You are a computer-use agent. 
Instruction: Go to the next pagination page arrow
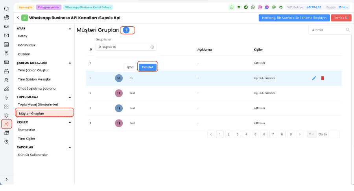click(x=300, y=134)
